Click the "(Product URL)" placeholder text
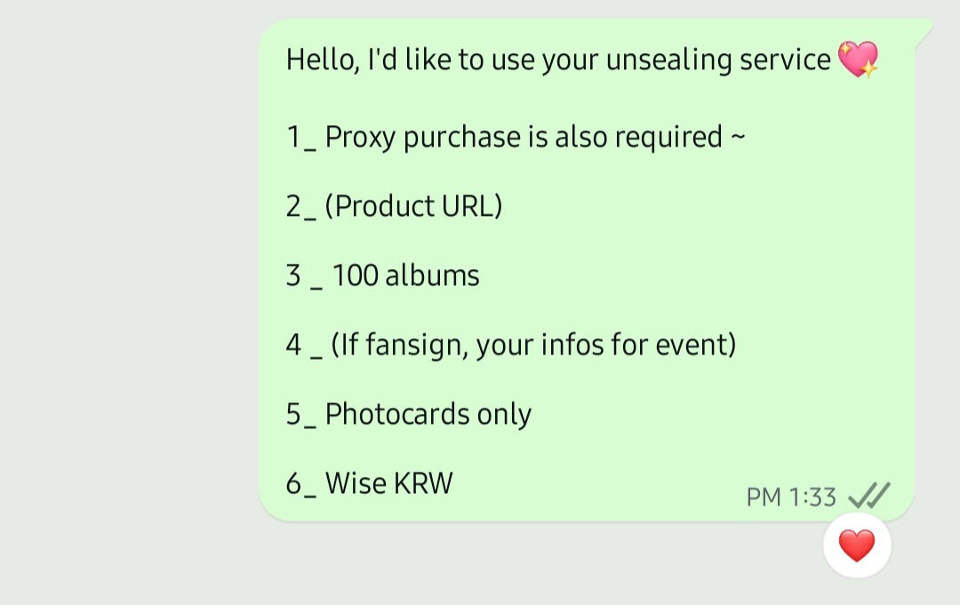 coord(413,207)
